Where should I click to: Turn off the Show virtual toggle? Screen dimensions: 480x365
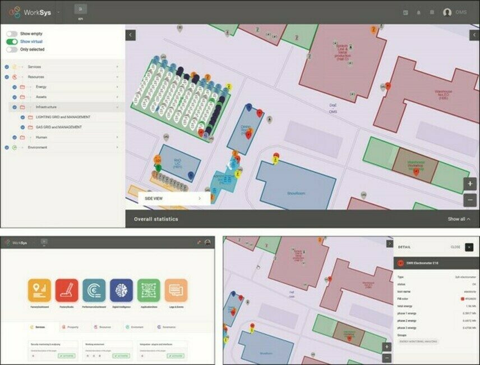tap(12, 42)
